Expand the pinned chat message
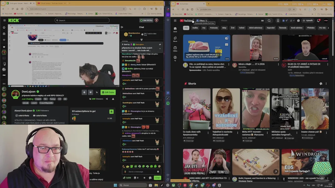The height and width of the screenshot is (188, 335). (160, 48)
